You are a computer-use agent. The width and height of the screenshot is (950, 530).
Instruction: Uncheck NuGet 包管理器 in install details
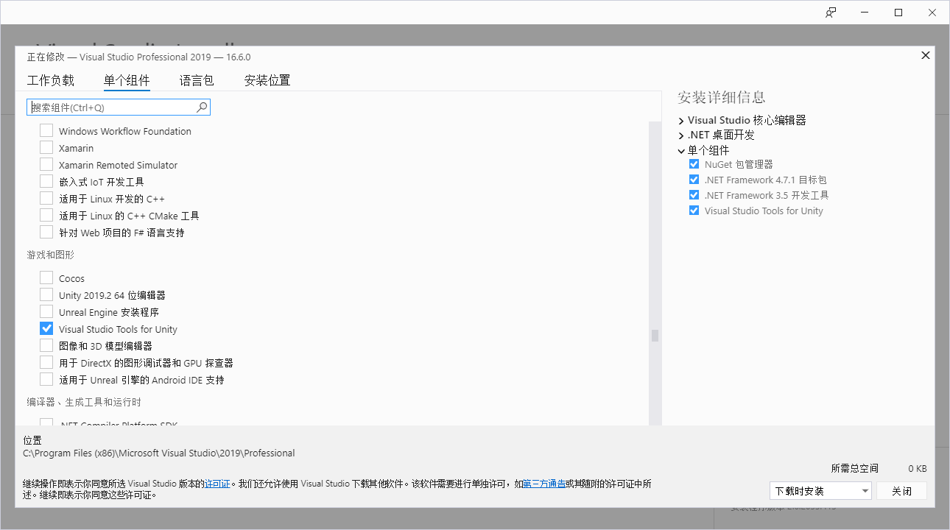pyautogui.click(x=694, y=164)
